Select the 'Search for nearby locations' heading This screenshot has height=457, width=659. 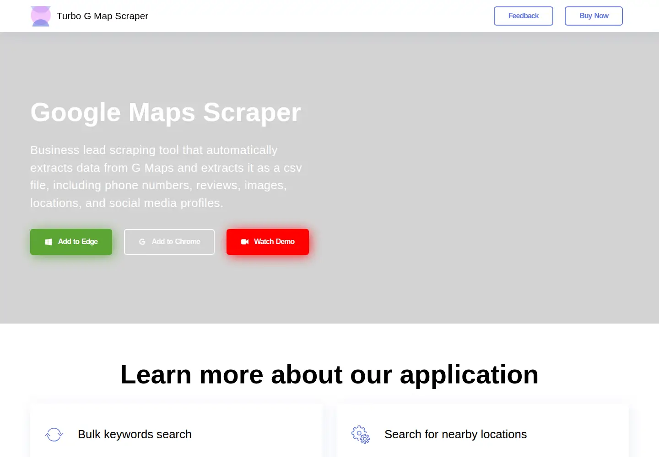[455, 434]
